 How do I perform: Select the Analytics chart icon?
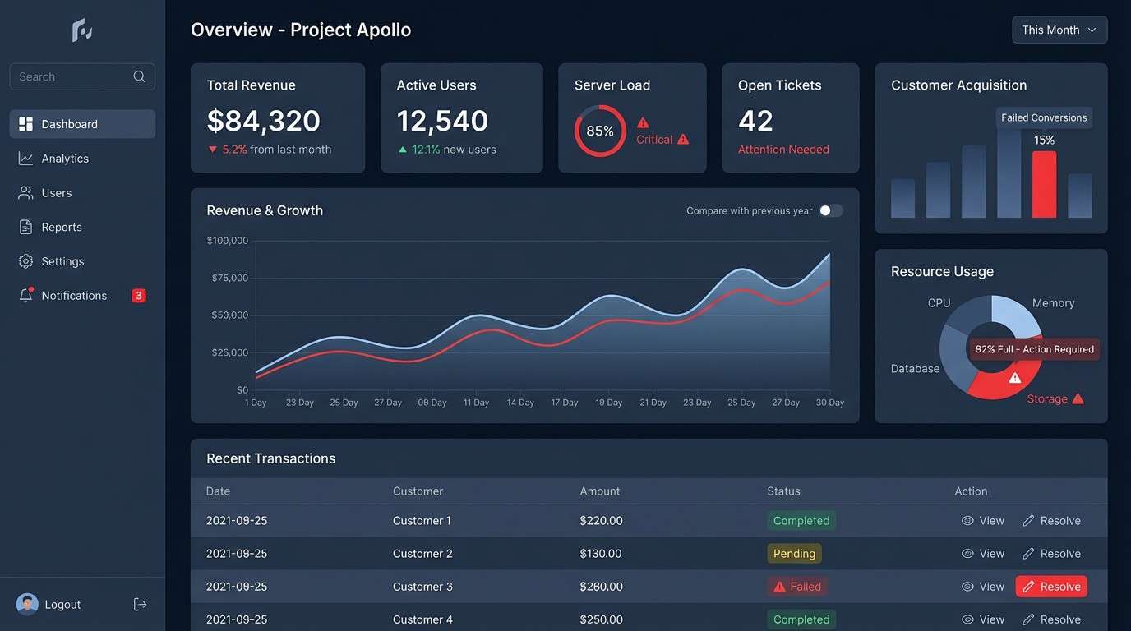point(25,158)
